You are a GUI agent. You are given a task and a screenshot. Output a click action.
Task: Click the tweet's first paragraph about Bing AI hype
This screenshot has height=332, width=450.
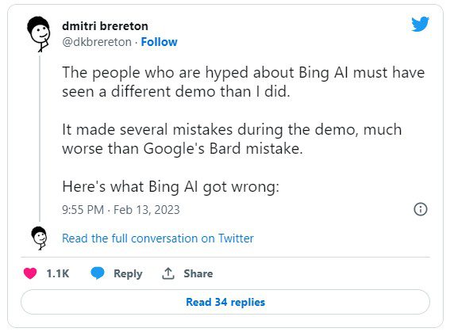[244, 82]
